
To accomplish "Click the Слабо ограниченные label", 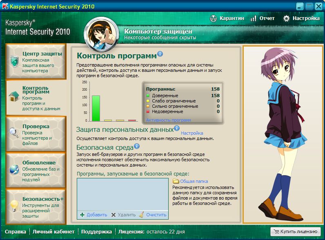I will (174, 101).
